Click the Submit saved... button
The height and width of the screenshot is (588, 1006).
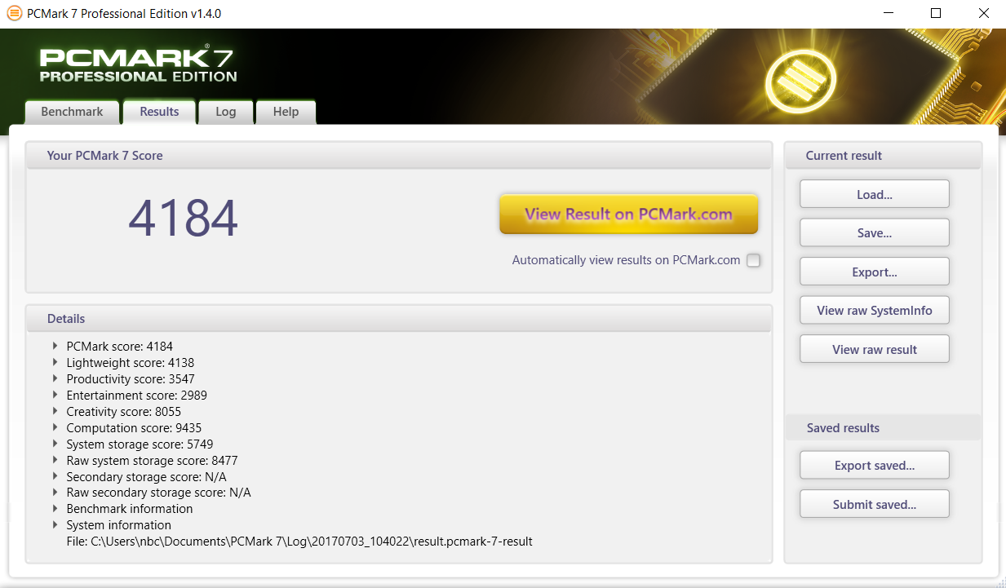pos(875,504)
